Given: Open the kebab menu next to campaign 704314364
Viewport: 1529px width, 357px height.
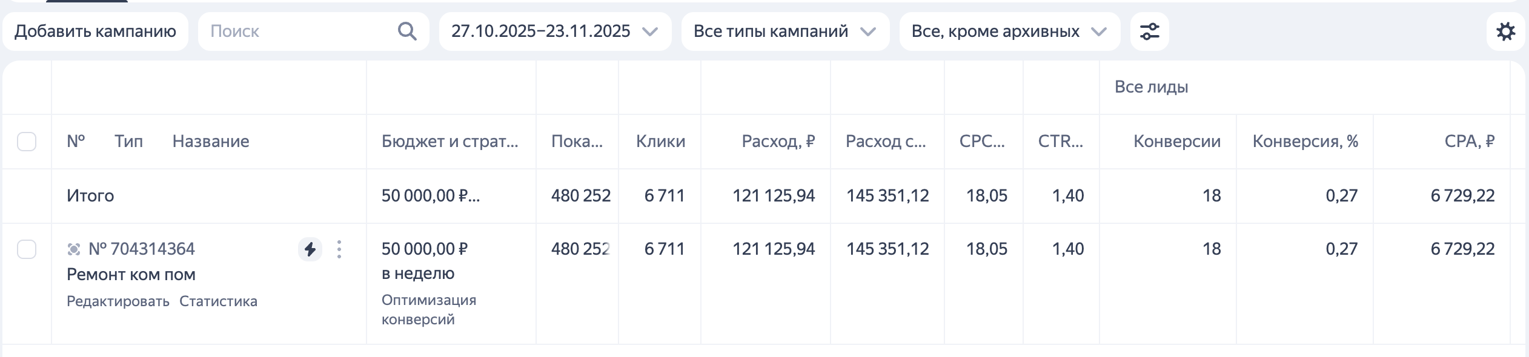Looking at the screenshot, I should (x=339, y=248).
